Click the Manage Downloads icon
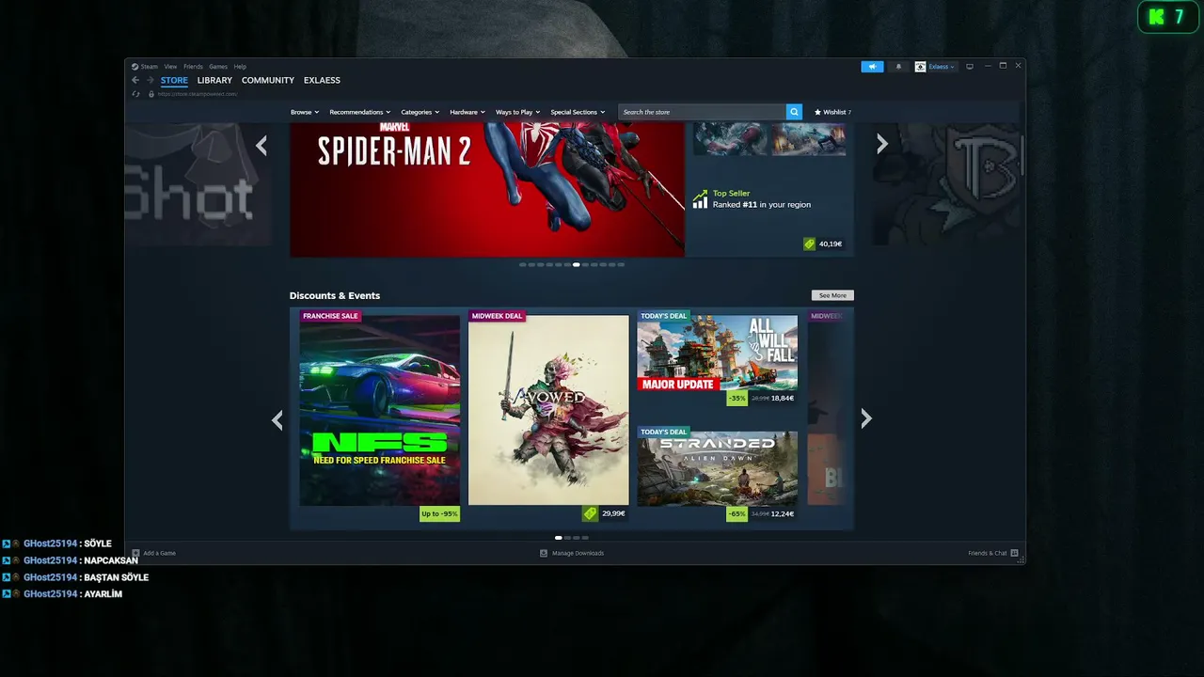1204x677 pixels. [x=544, y=553]
